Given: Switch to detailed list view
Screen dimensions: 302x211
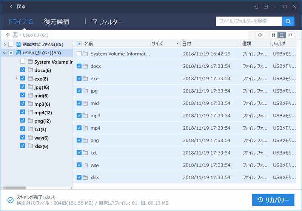Looking at the screenshot, I should tap(282, 35).
